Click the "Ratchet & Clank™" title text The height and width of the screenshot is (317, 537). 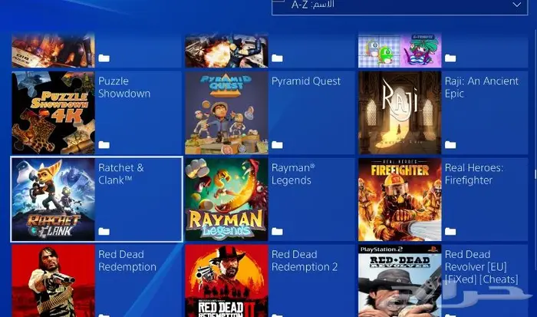click(x=121, y=173)
